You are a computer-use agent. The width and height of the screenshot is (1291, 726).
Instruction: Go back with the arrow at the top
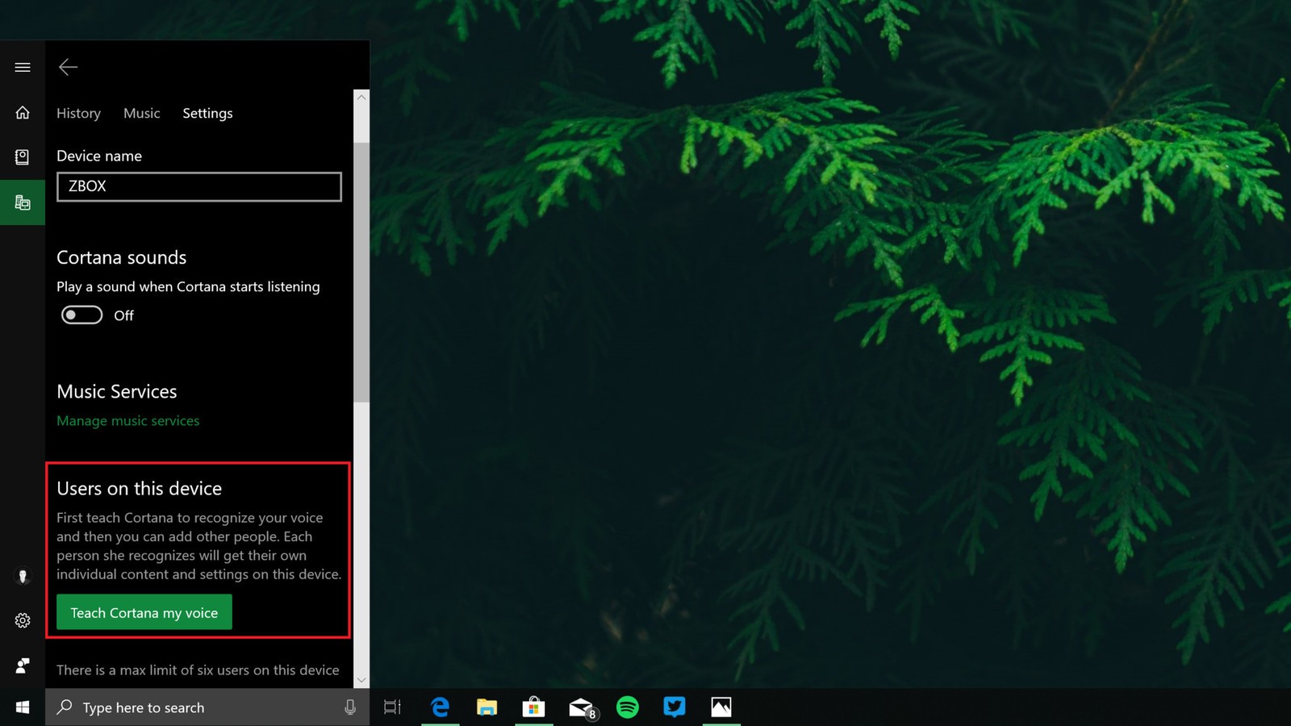69,67
